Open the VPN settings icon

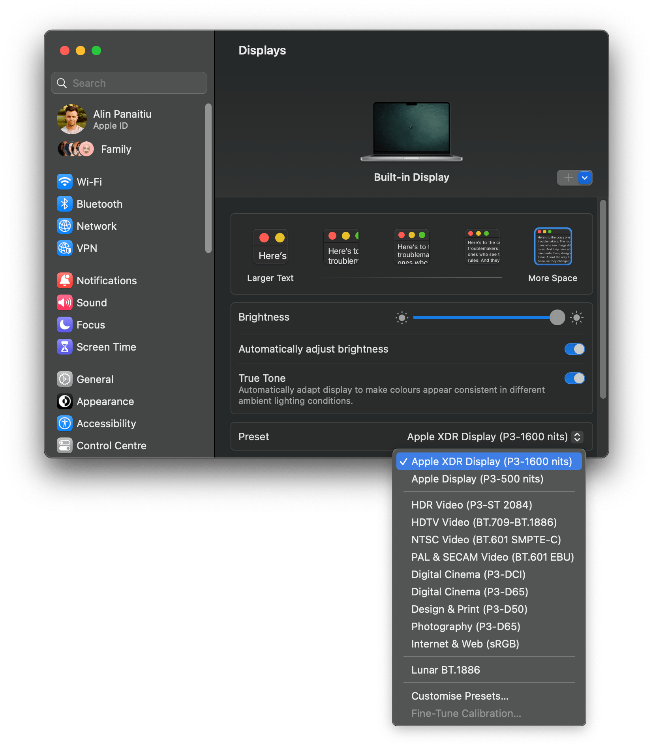tap(65, 248)
